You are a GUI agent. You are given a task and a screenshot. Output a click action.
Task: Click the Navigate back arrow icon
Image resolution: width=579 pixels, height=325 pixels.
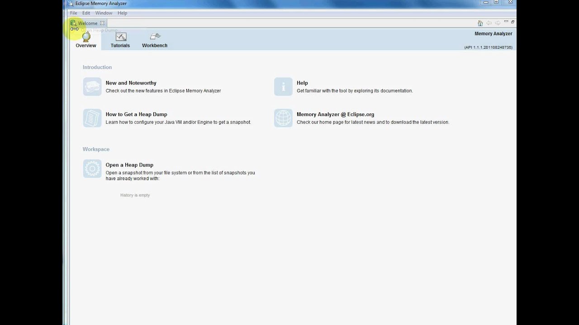click(x=489, y=23)
